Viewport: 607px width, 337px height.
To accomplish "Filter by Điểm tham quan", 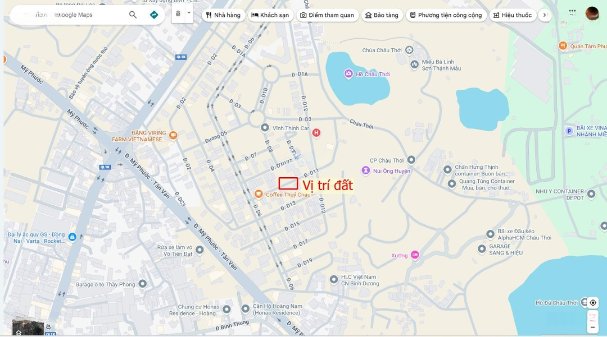I will (328, 15).
